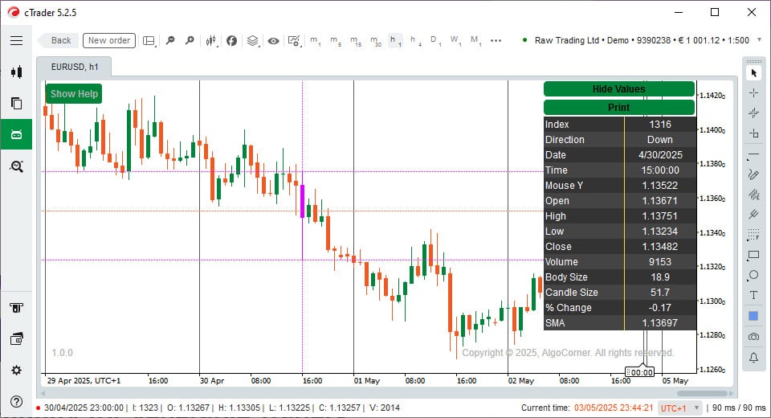Switch to the m15 timeframe
771x418 pixels.
tap(356, 41)
